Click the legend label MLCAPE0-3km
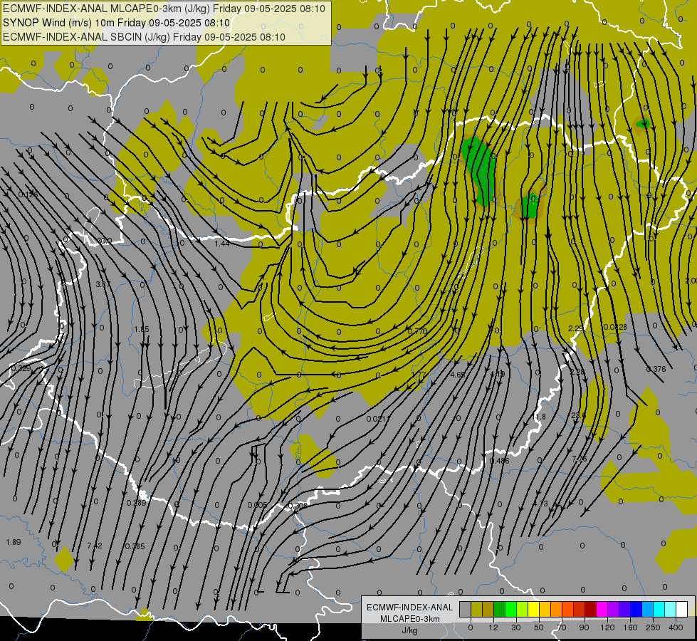 coord(409,619)
